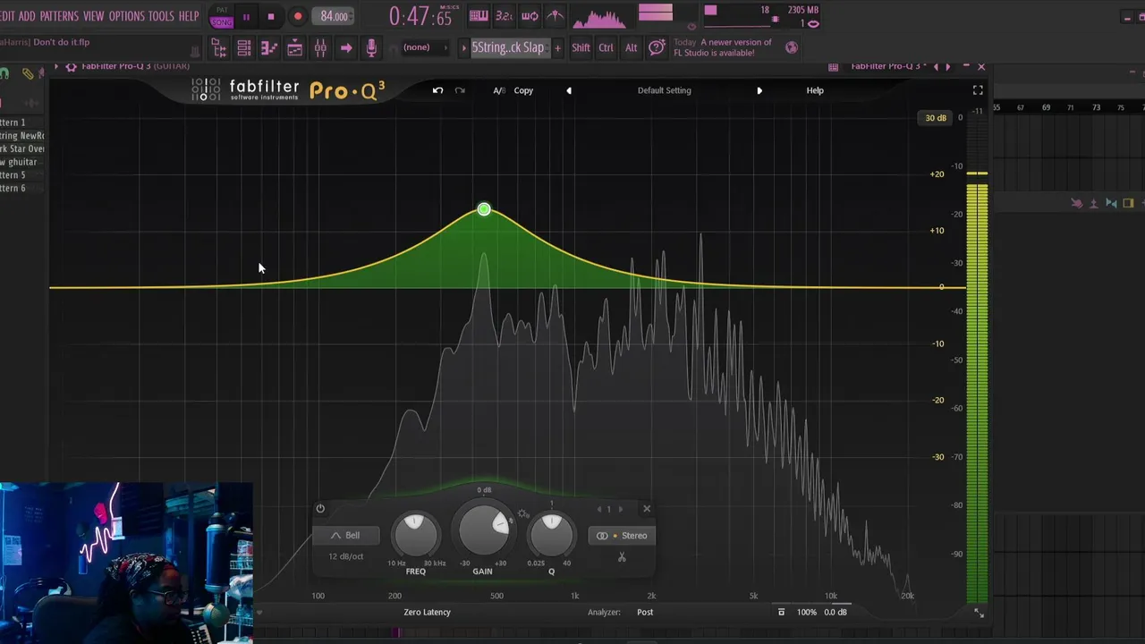The width and height of the screenshot is (1145, 644).
Task: Select the next preset arrow
Action: [759, 90]
